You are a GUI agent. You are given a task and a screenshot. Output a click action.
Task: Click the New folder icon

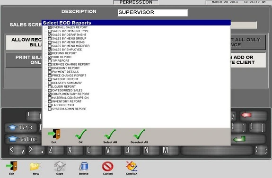point(36,167)
